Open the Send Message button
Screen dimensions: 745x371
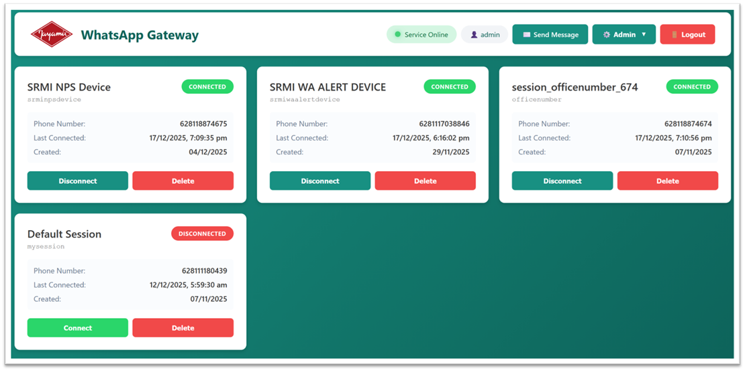point(550,34)
